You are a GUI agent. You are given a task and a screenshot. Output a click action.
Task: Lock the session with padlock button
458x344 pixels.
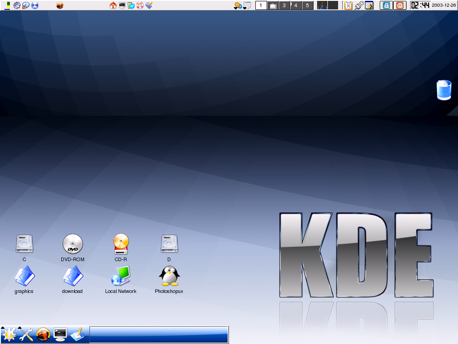[x=386, y=5]
